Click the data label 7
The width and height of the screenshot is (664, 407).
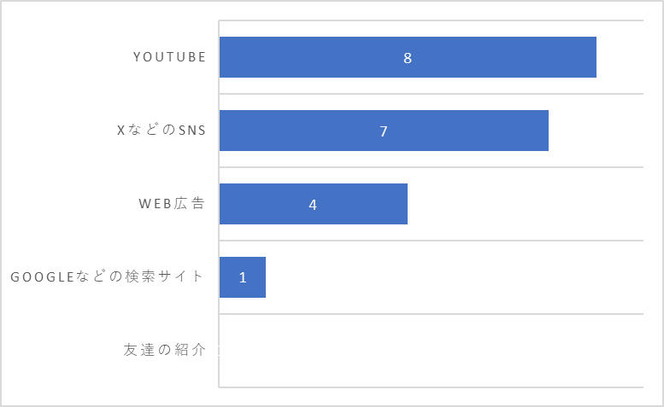(x=384, y=131)
